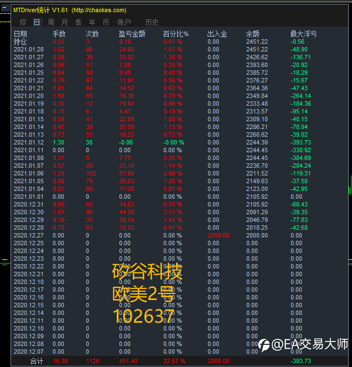
Task: Open the 账户 account tab
Action: (x=124, y=22)
